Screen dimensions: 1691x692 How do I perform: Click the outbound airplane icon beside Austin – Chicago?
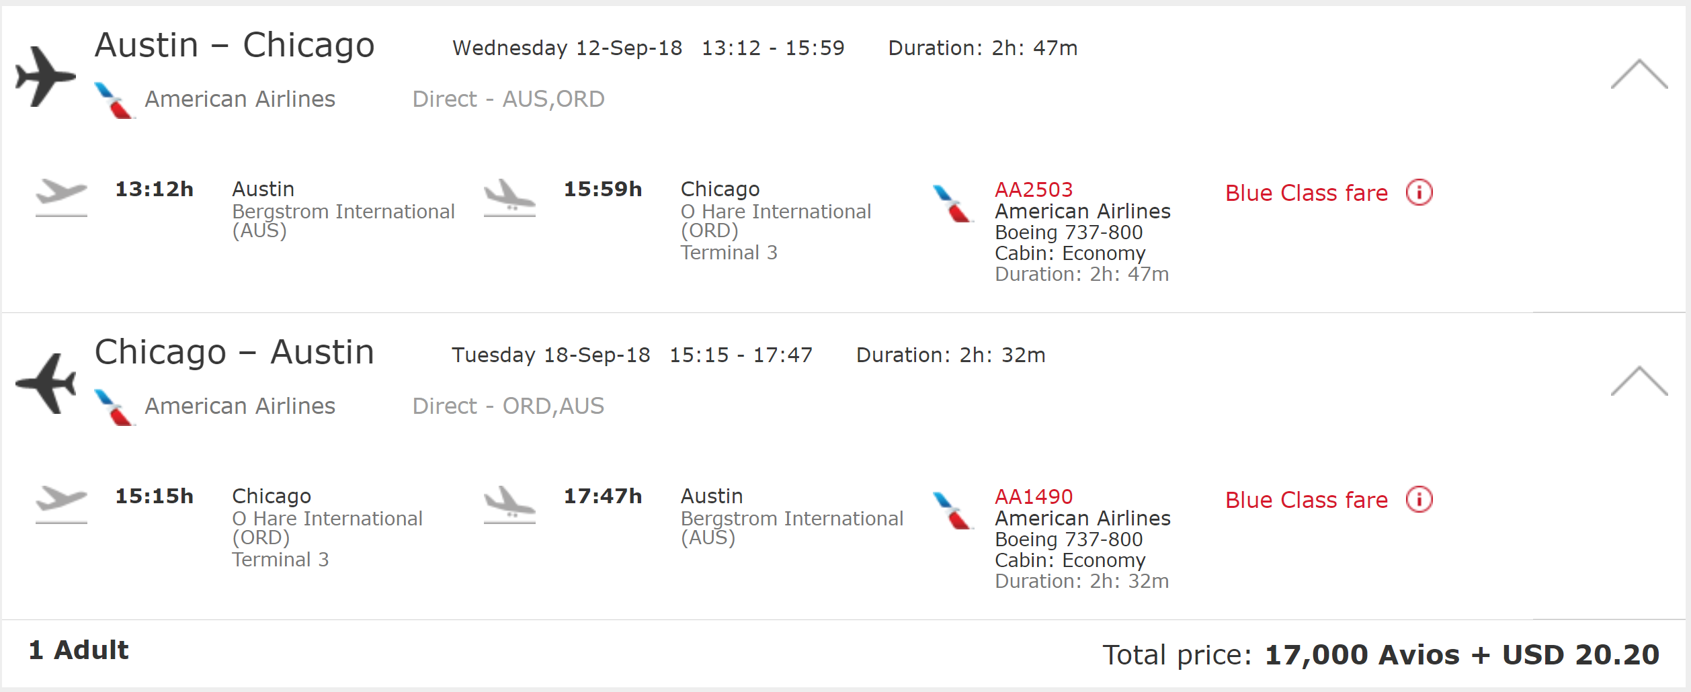(45, 77)
